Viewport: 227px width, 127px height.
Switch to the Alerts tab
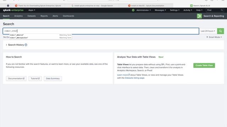click(55, 16)
